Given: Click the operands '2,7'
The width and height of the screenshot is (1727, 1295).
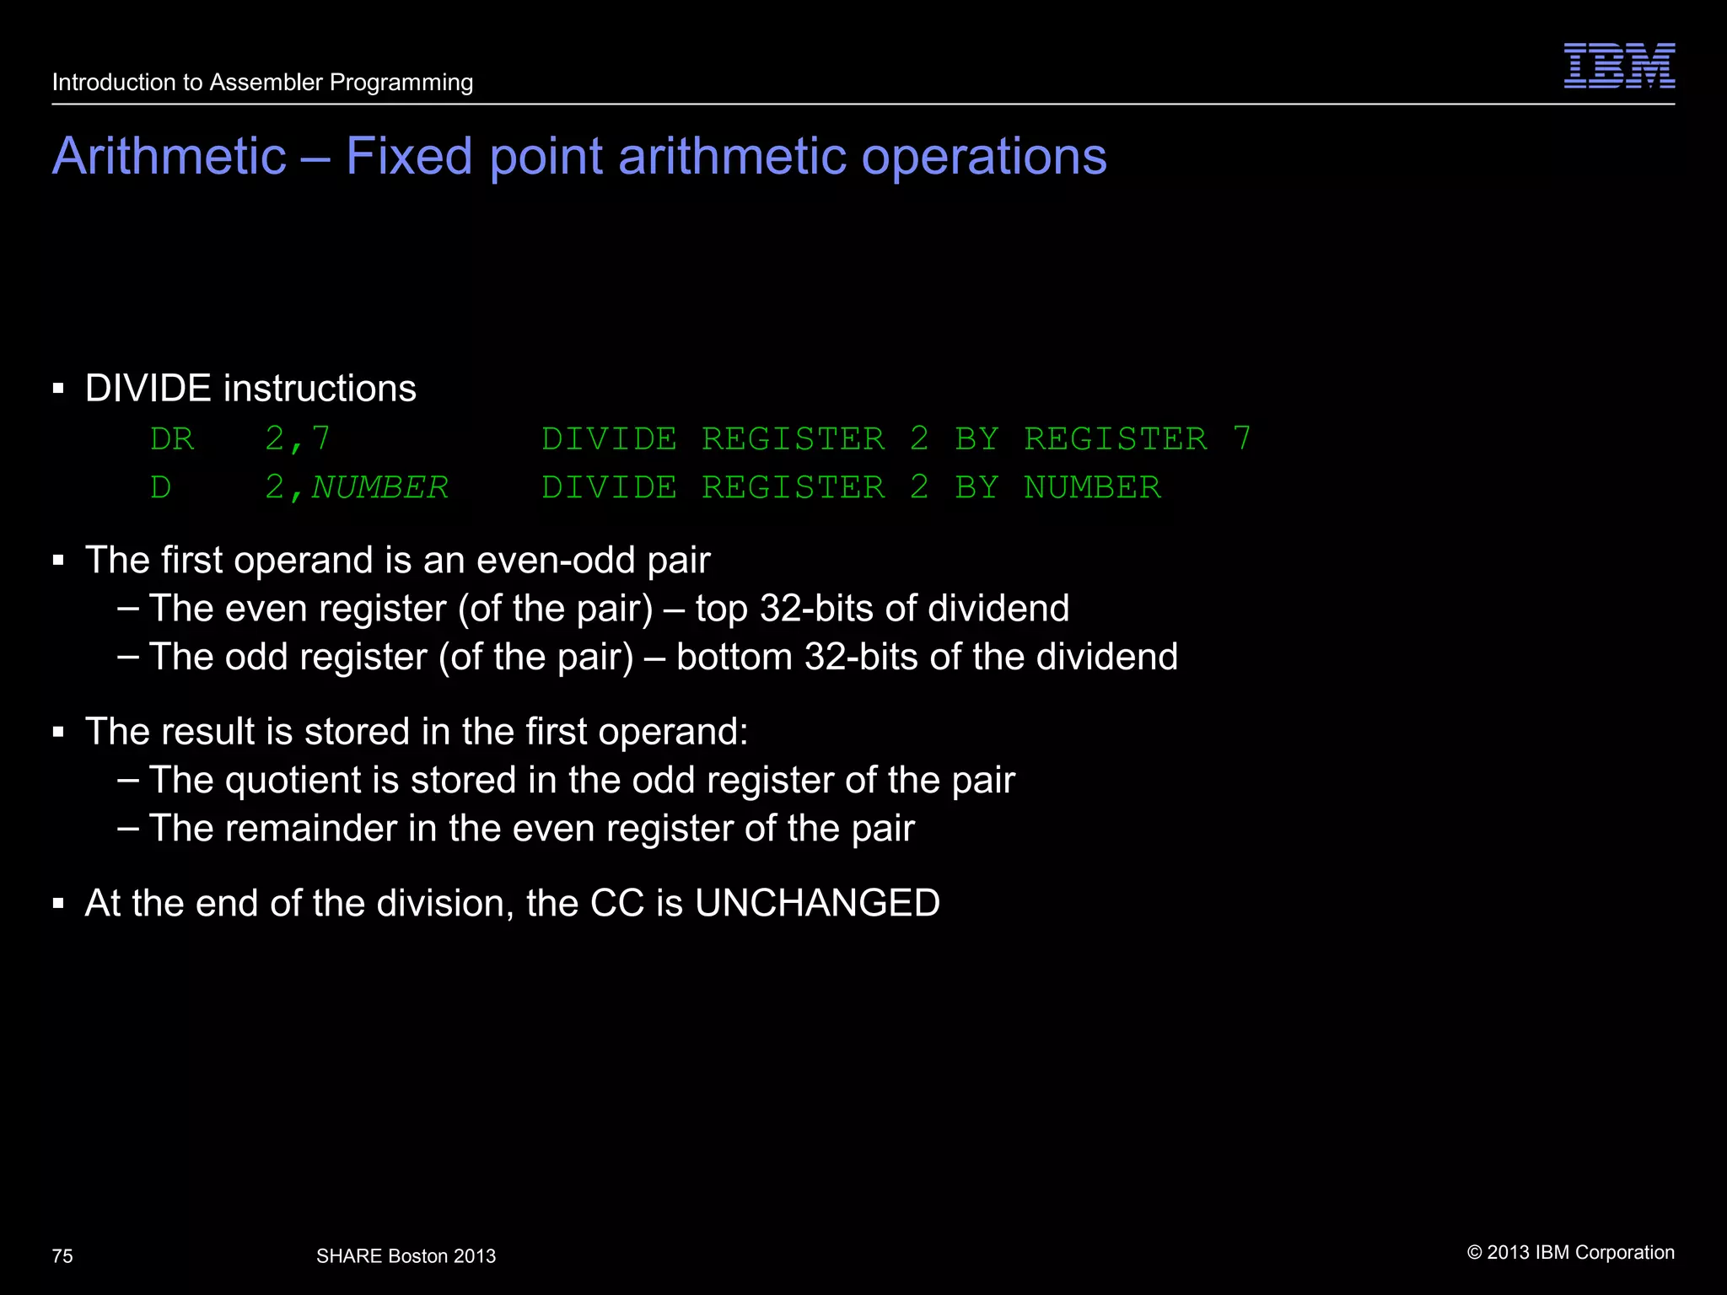Looking at the screenshot, I should (x=298, y=440).
